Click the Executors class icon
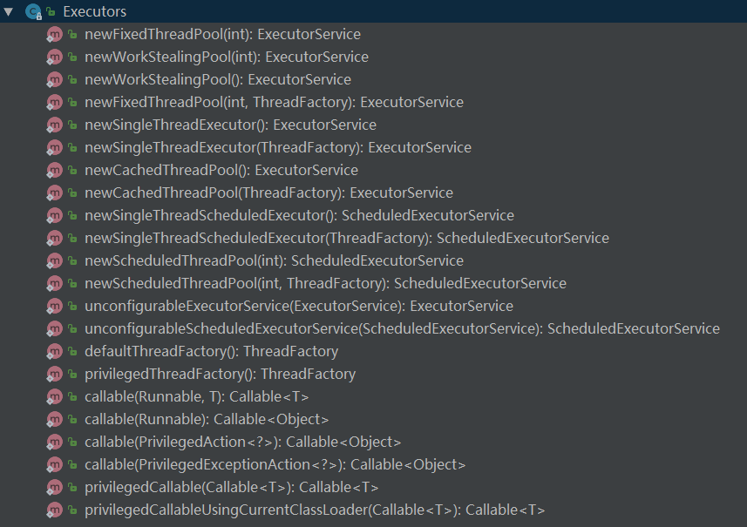Viewport: 747px width, 527px height. 33,11
